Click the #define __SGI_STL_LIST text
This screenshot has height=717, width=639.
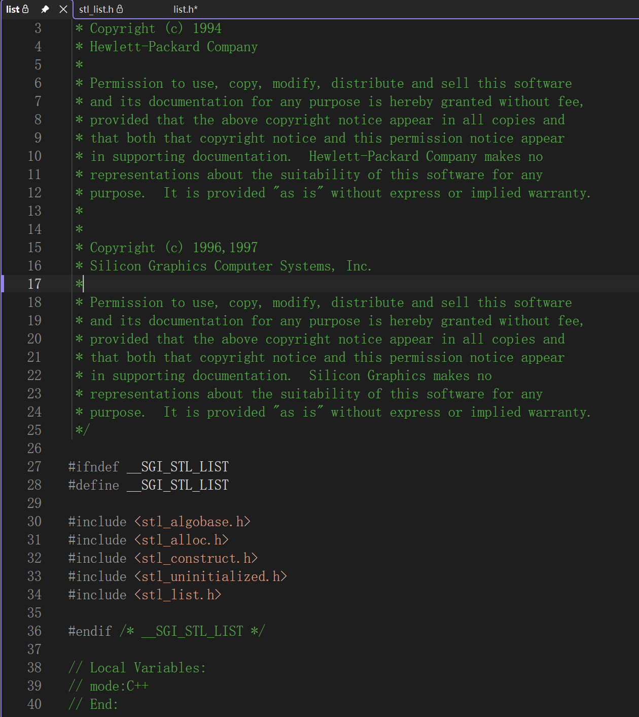(x=149, y=485)
